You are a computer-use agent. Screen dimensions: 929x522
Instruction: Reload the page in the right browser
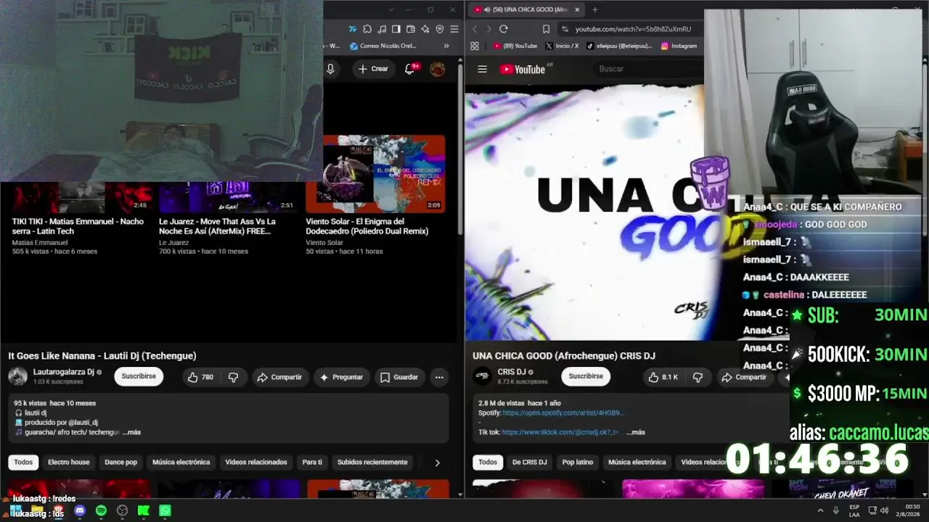(x=504, y=29)
